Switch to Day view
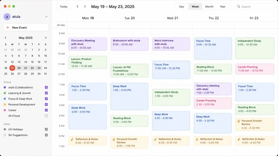278x156 pixels. coord(182,7)
